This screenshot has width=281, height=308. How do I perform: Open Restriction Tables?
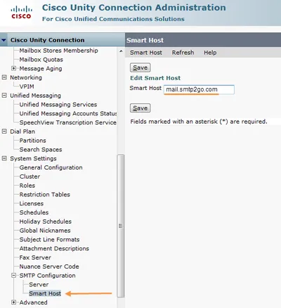(x=45, y=194)
